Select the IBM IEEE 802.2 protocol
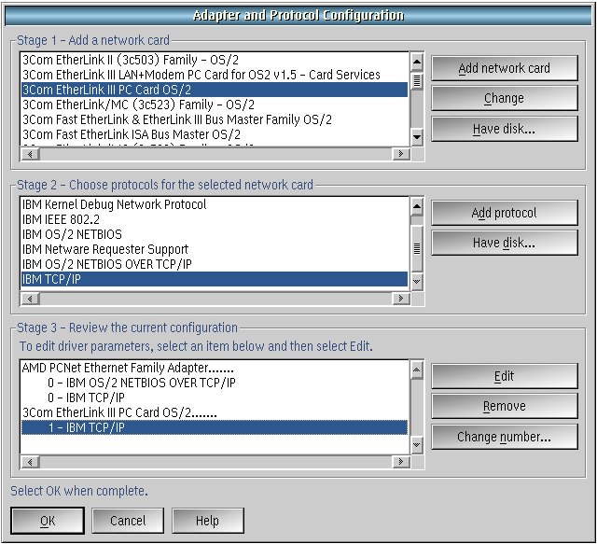 click(215, 219)
